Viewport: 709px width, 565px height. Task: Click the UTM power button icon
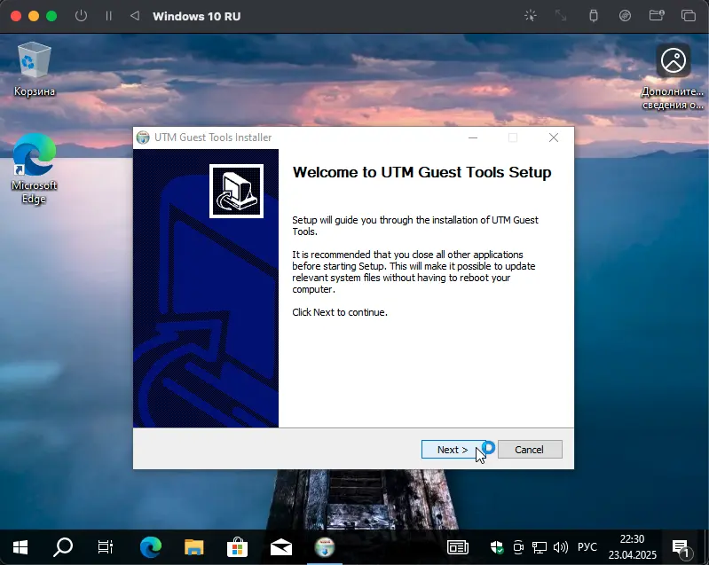(81, 16)
